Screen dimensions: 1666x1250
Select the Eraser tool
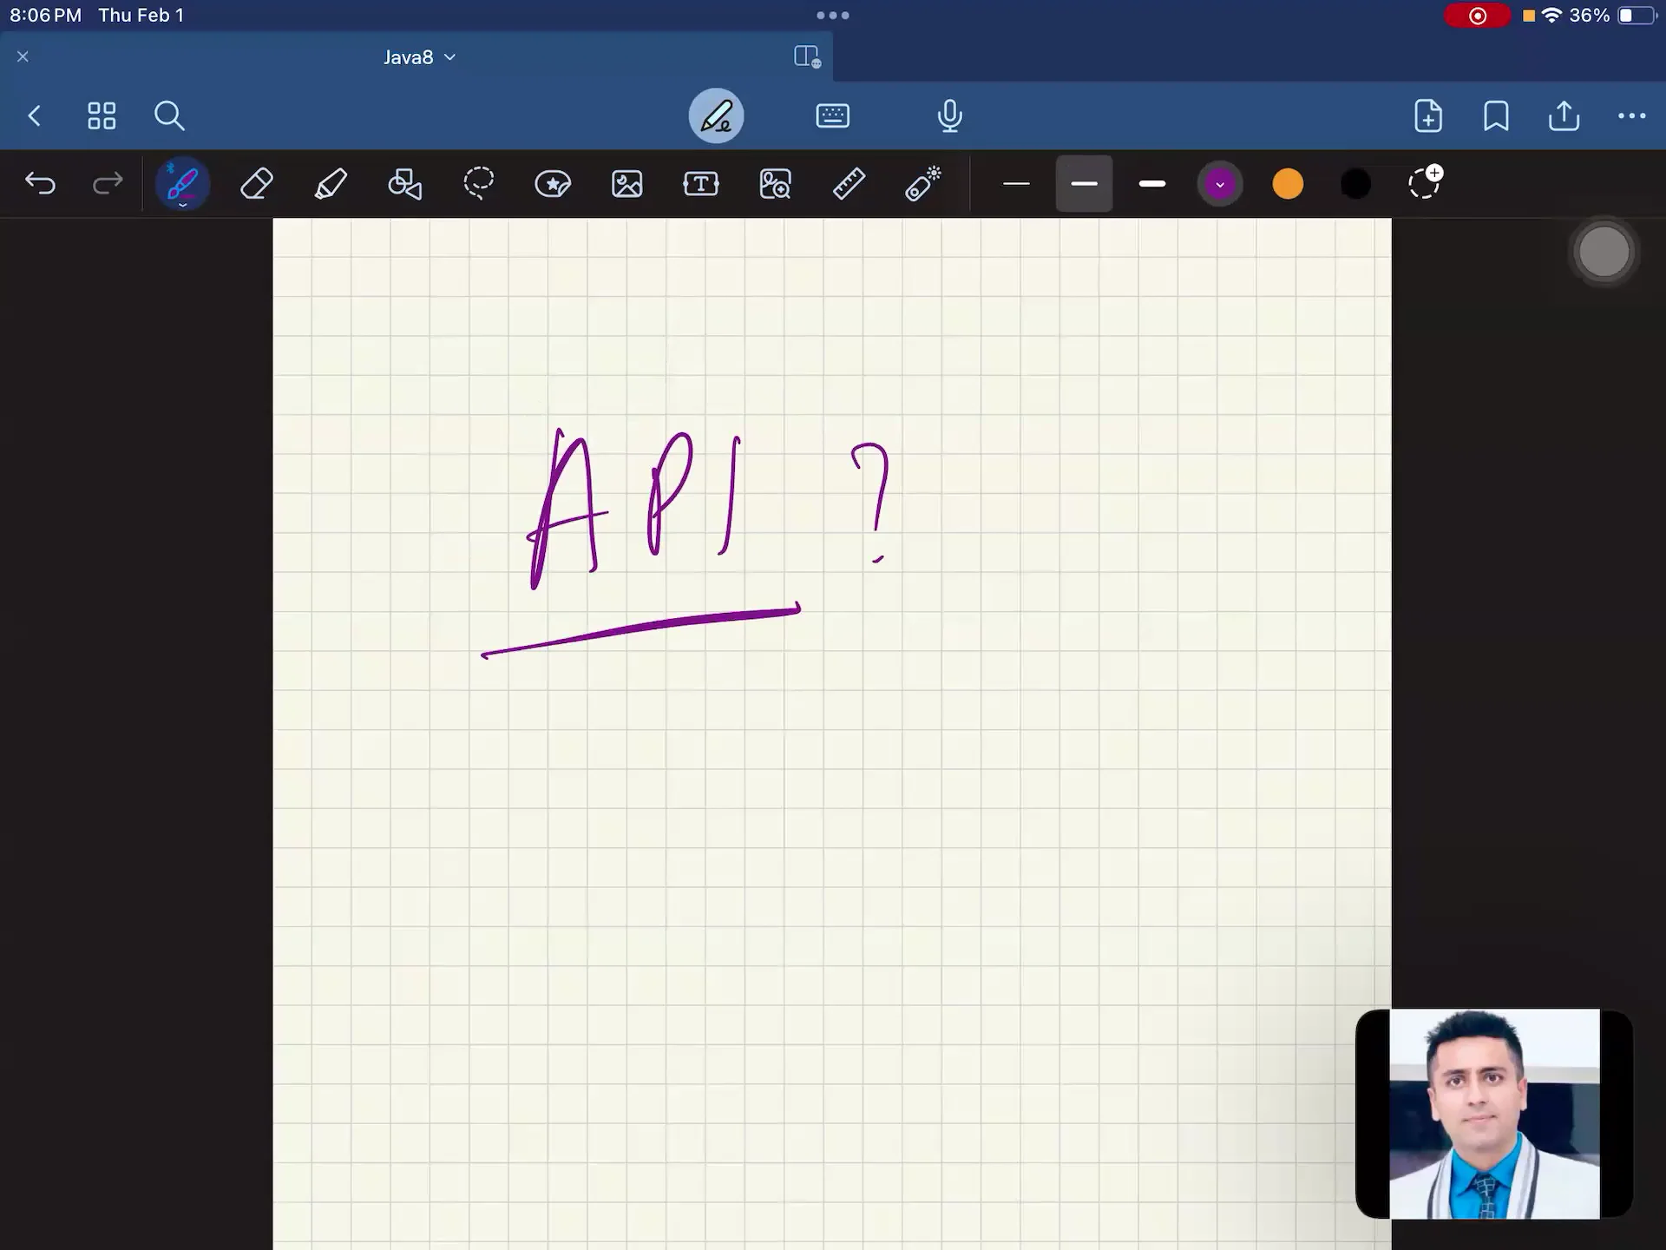click(x=257, y=184)
